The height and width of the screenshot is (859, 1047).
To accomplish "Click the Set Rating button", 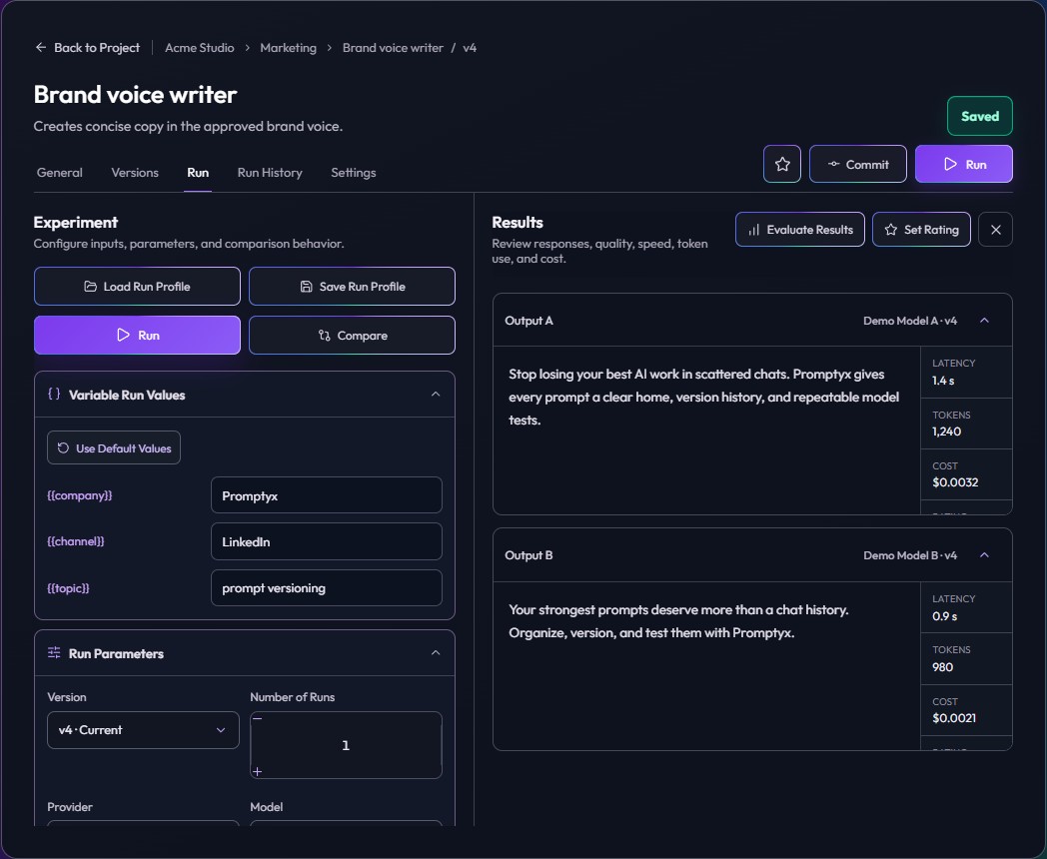I will point(921,230).
